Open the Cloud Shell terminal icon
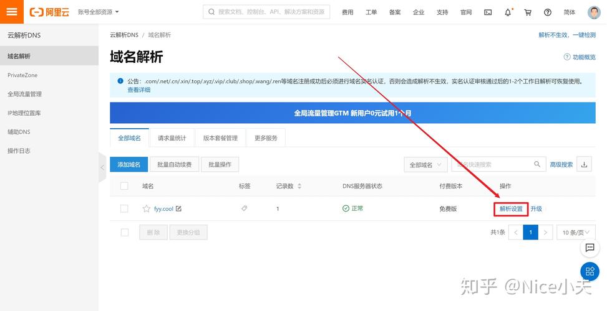 pos(488,12)
